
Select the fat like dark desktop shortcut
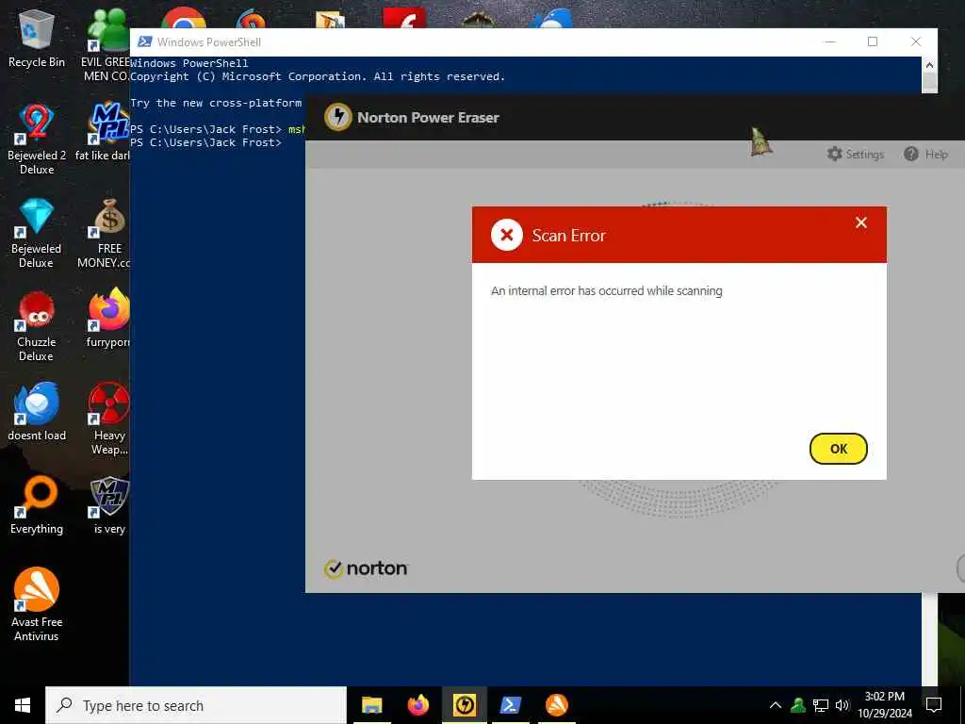pos(105,131)
